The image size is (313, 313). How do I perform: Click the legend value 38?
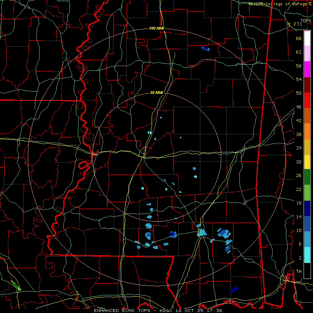(299, 134)
